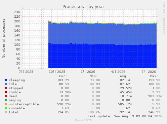The width and height of the screenshot is (167, 124).
Task: Click total minimum value 180.26
Action: [94, 112]
